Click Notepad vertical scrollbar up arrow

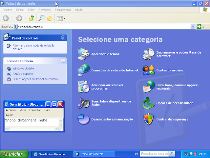[x=61, y=120]
